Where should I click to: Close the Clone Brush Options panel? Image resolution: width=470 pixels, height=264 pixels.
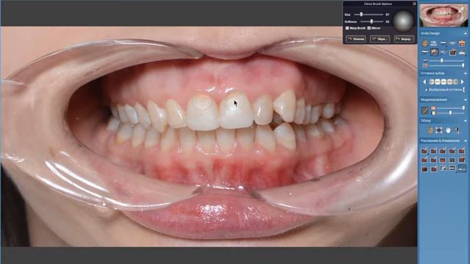414,4
